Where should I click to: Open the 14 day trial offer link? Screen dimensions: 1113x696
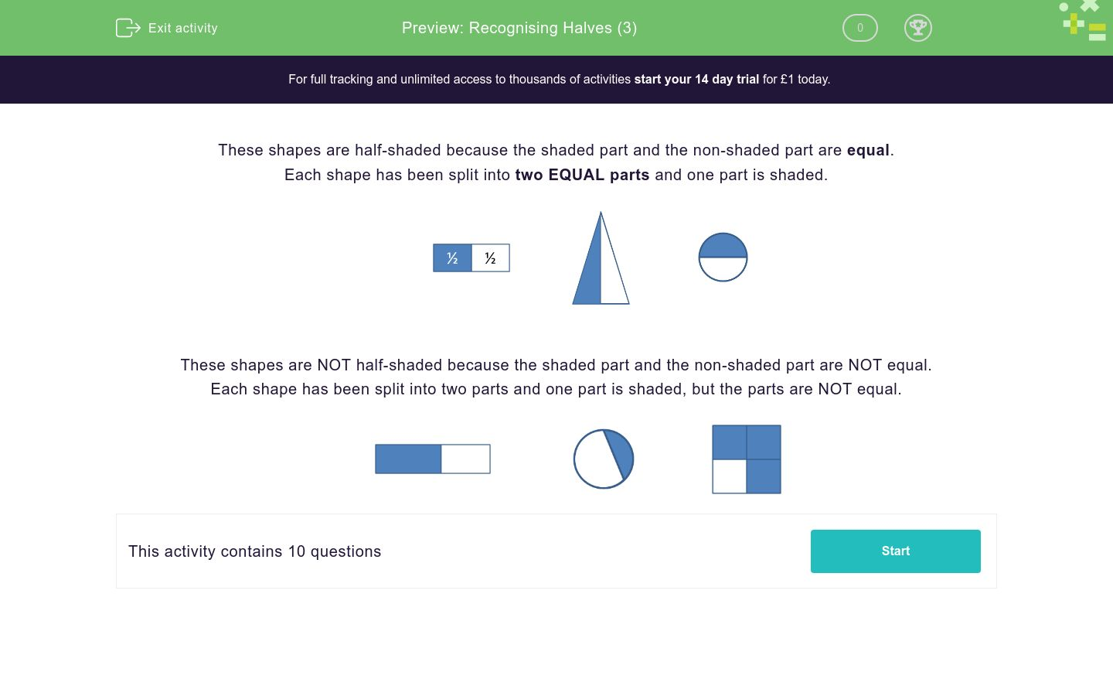click(696, 79)
